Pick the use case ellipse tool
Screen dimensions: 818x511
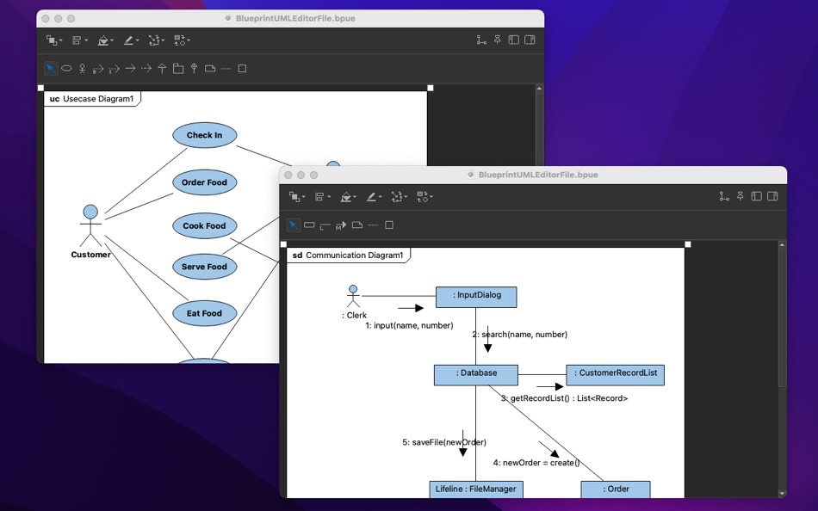[x=66, y=68]
